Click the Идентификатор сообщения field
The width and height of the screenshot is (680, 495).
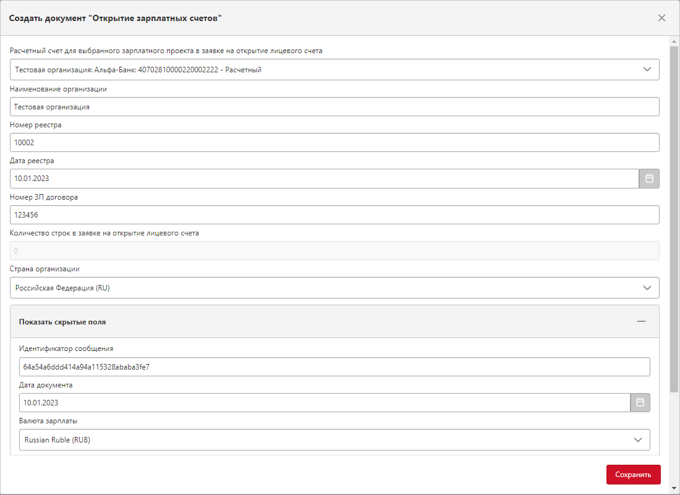click(x=334, y=366)
